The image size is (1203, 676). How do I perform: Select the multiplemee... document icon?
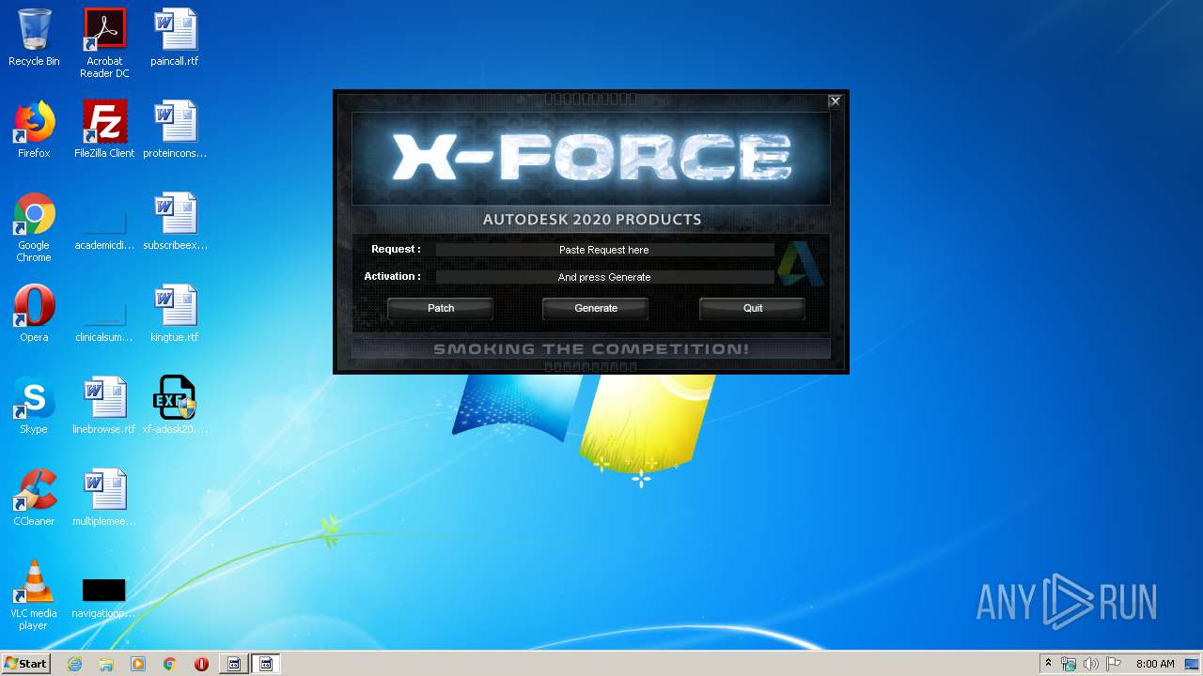click(x=104, y=498)
